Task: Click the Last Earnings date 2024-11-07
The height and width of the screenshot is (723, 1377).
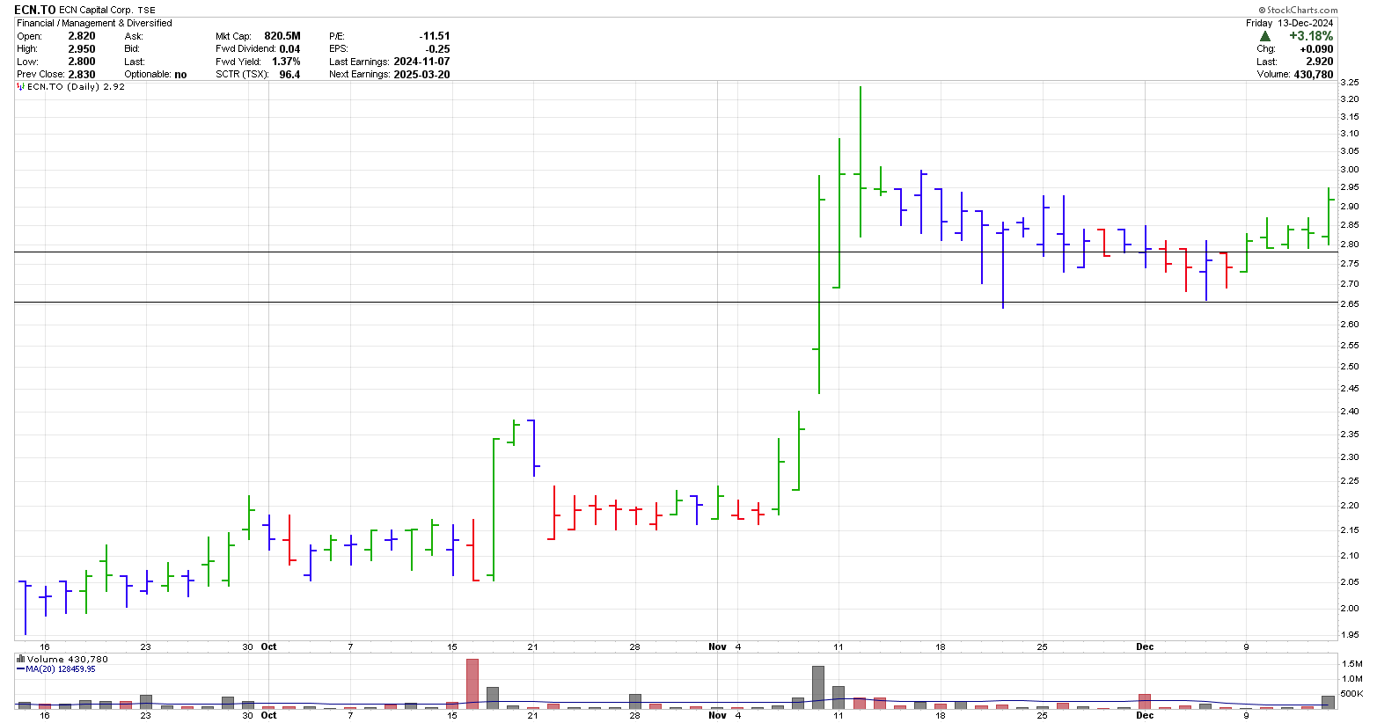Action: click(422, 62)
